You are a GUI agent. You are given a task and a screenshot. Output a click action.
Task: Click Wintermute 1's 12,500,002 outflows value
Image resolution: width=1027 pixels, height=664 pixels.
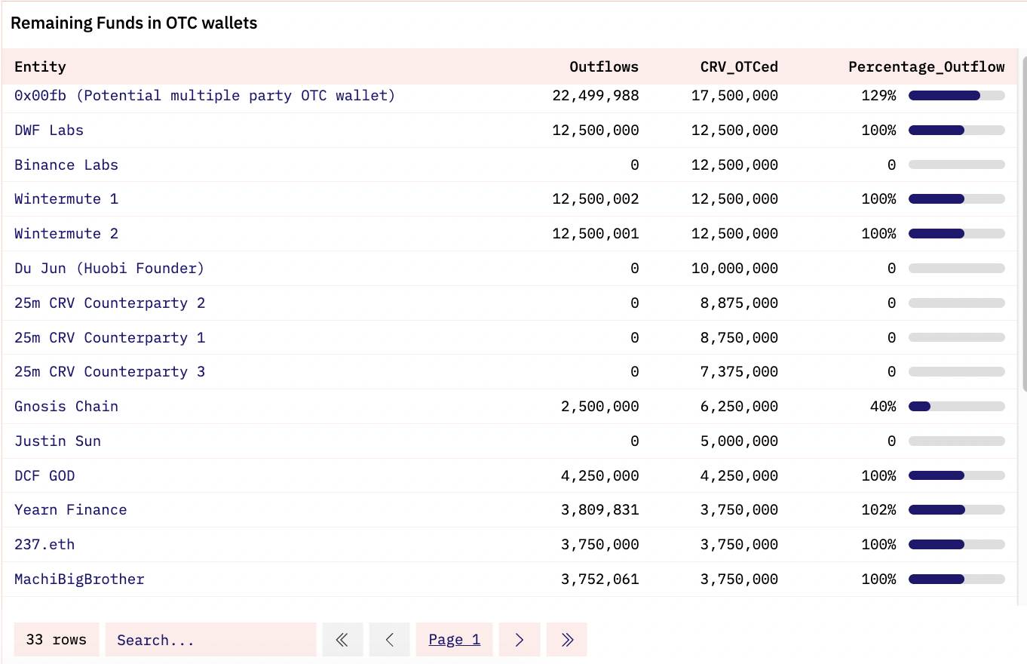pos(596,199)
